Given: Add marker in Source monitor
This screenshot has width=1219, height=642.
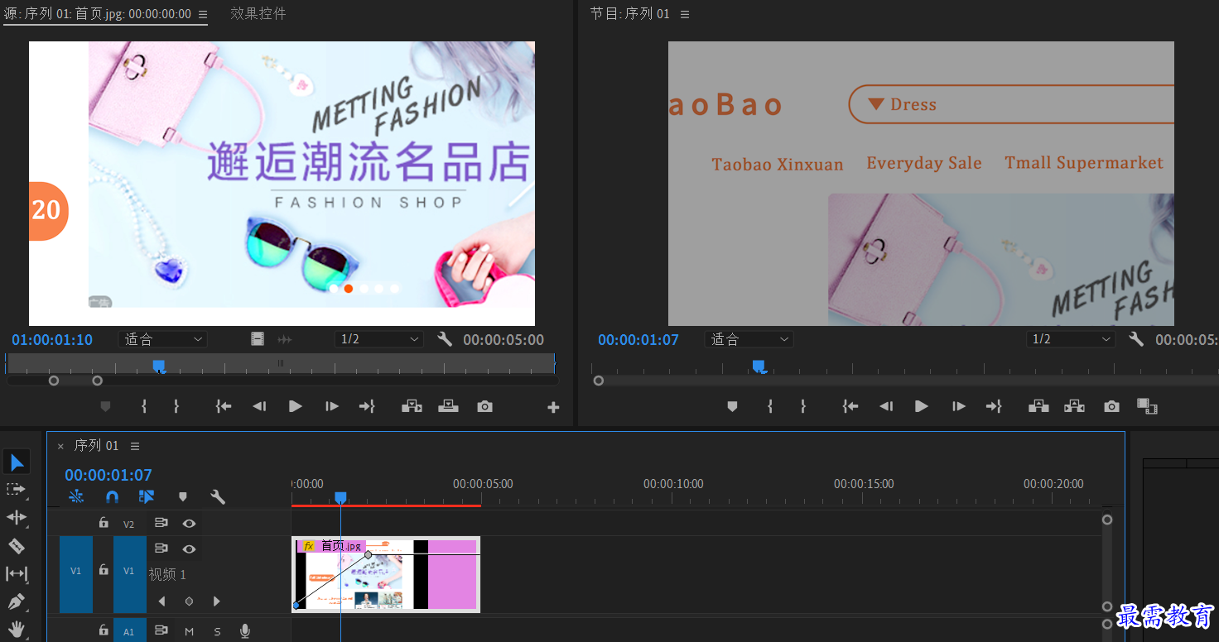Looking at the screenshot, I should 105,406.
